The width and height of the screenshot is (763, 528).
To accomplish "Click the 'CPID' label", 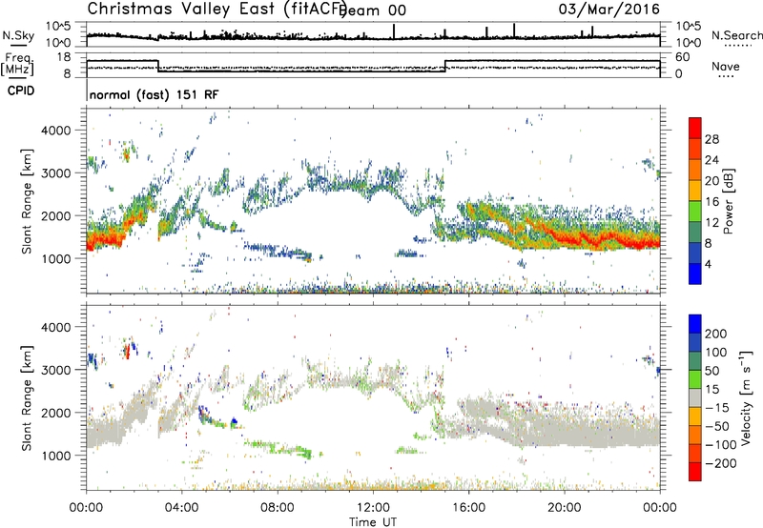I will (x=21, y=91).
